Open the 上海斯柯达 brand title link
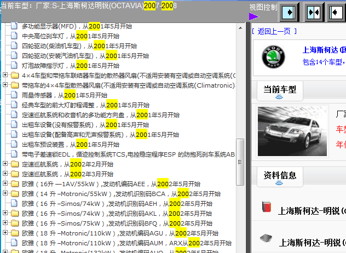 (324, 50)
